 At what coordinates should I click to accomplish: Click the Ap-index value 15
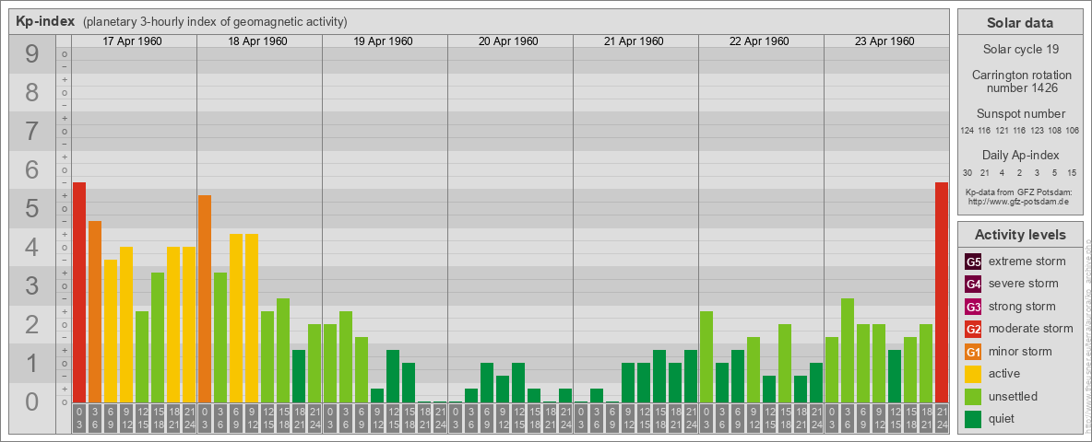tap(1072, 172)
